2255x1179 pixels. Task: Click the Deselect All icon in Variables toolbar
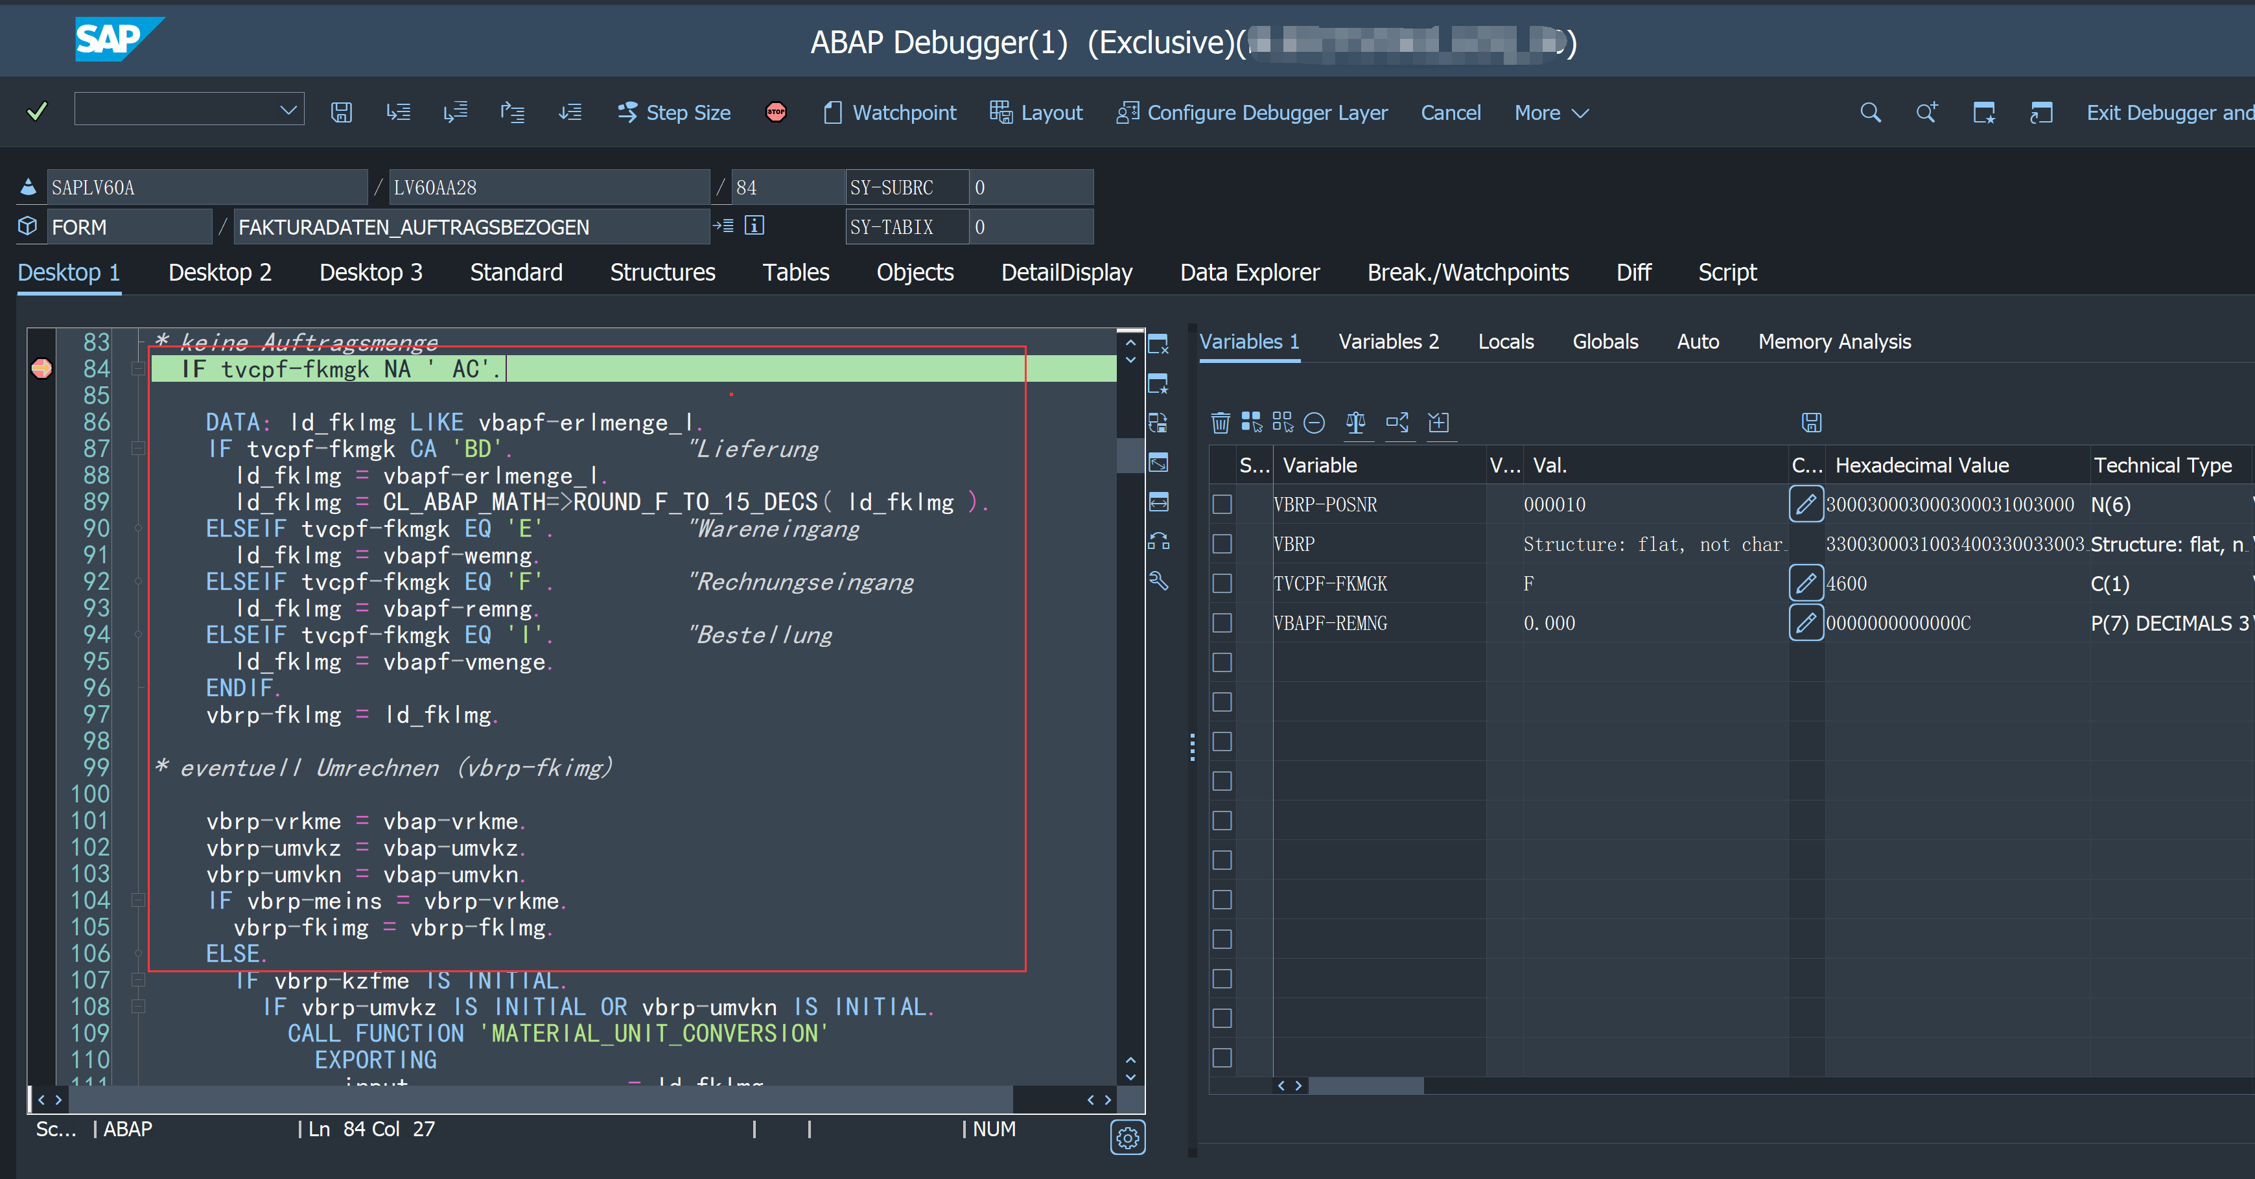1283,423
